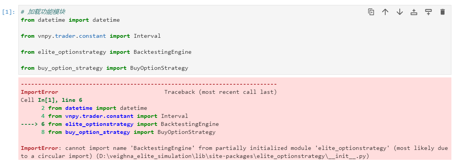The image size is (456, 164).
Task: Click the "Cell In[1], line 6" reference
Action: pos(51,100)
